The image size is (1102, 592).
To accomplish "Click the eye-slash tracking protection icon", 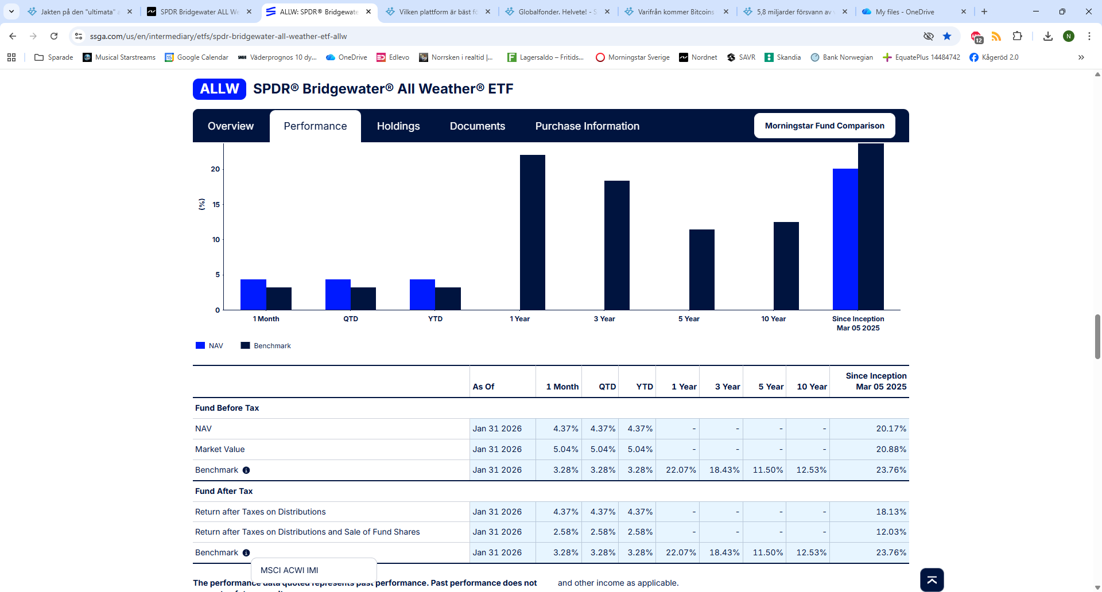I will coord(928,36).
